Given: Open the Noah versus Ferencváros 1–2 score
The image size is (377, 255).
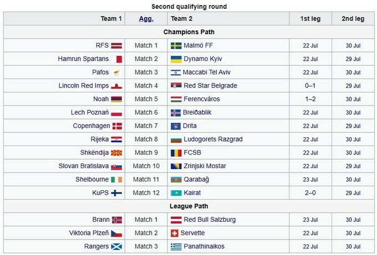Looking at the screenshot, I should pos(310,99).
